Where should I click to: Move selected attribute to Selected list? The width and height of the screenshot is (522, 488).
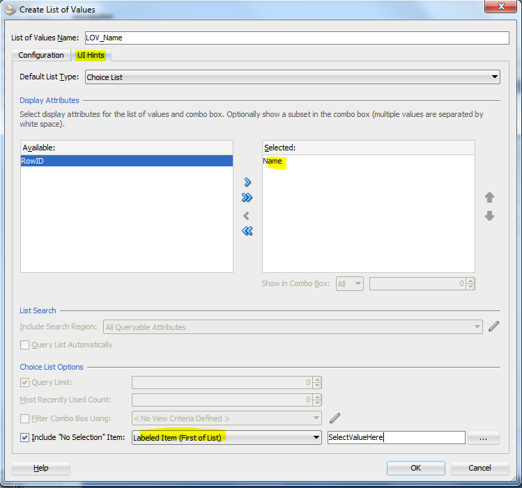247,182
